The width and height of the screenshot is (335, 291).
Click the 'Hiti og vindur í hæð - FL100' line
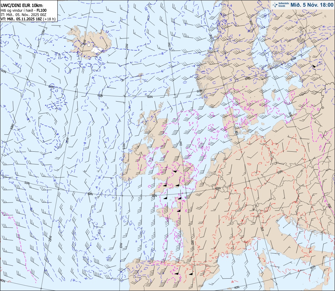click(23, 10)
